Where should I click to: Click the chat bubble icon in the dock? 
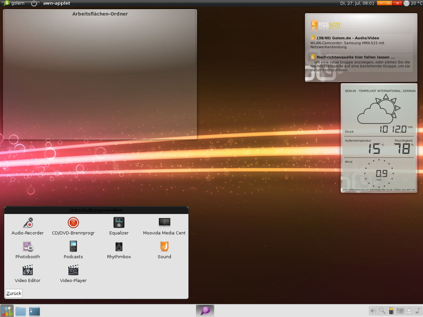point(205,310)
